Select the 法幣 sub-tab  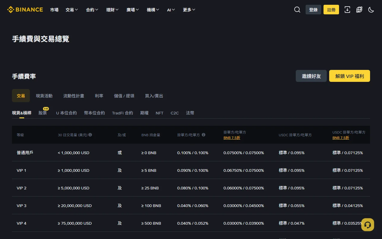pyautogui.click(x=190, y=113)
